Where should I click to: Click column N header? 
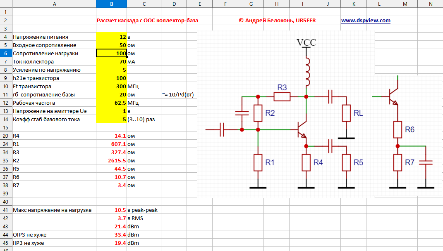pos(430,4)
